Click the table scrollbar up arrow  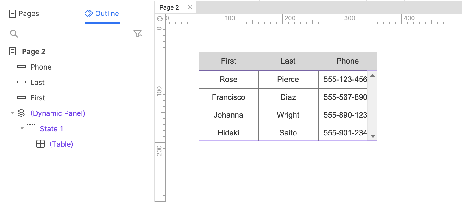tap(372, 75)
